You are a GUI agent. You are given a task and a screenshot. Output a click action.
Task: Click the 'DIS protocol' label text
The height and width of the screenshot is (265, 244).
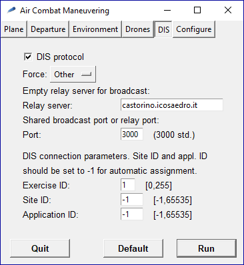[x=60, y=57]
